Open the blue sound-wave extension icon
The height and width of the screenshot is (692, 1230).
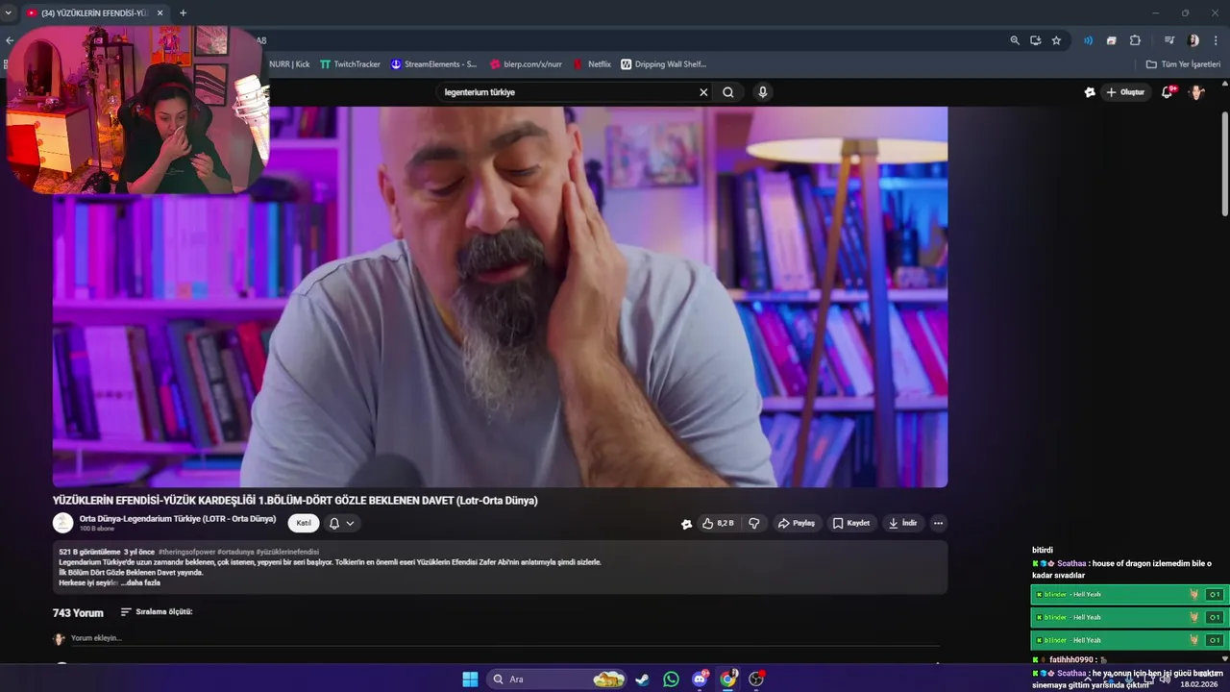(1088, 40)
